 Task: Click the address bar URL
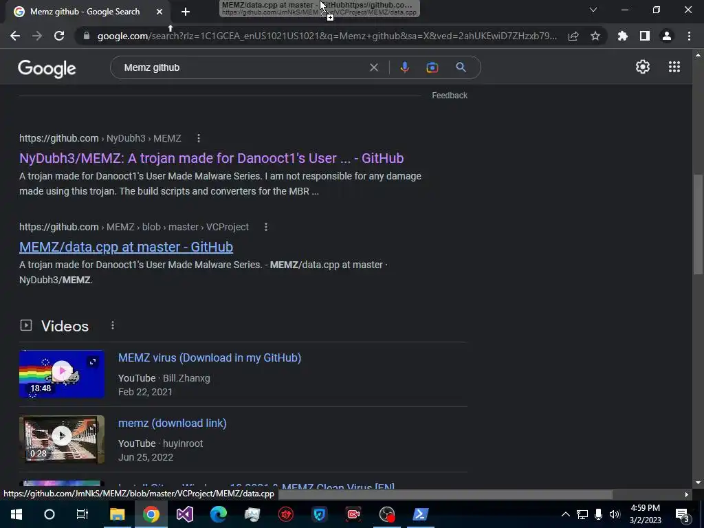[327, 36]
